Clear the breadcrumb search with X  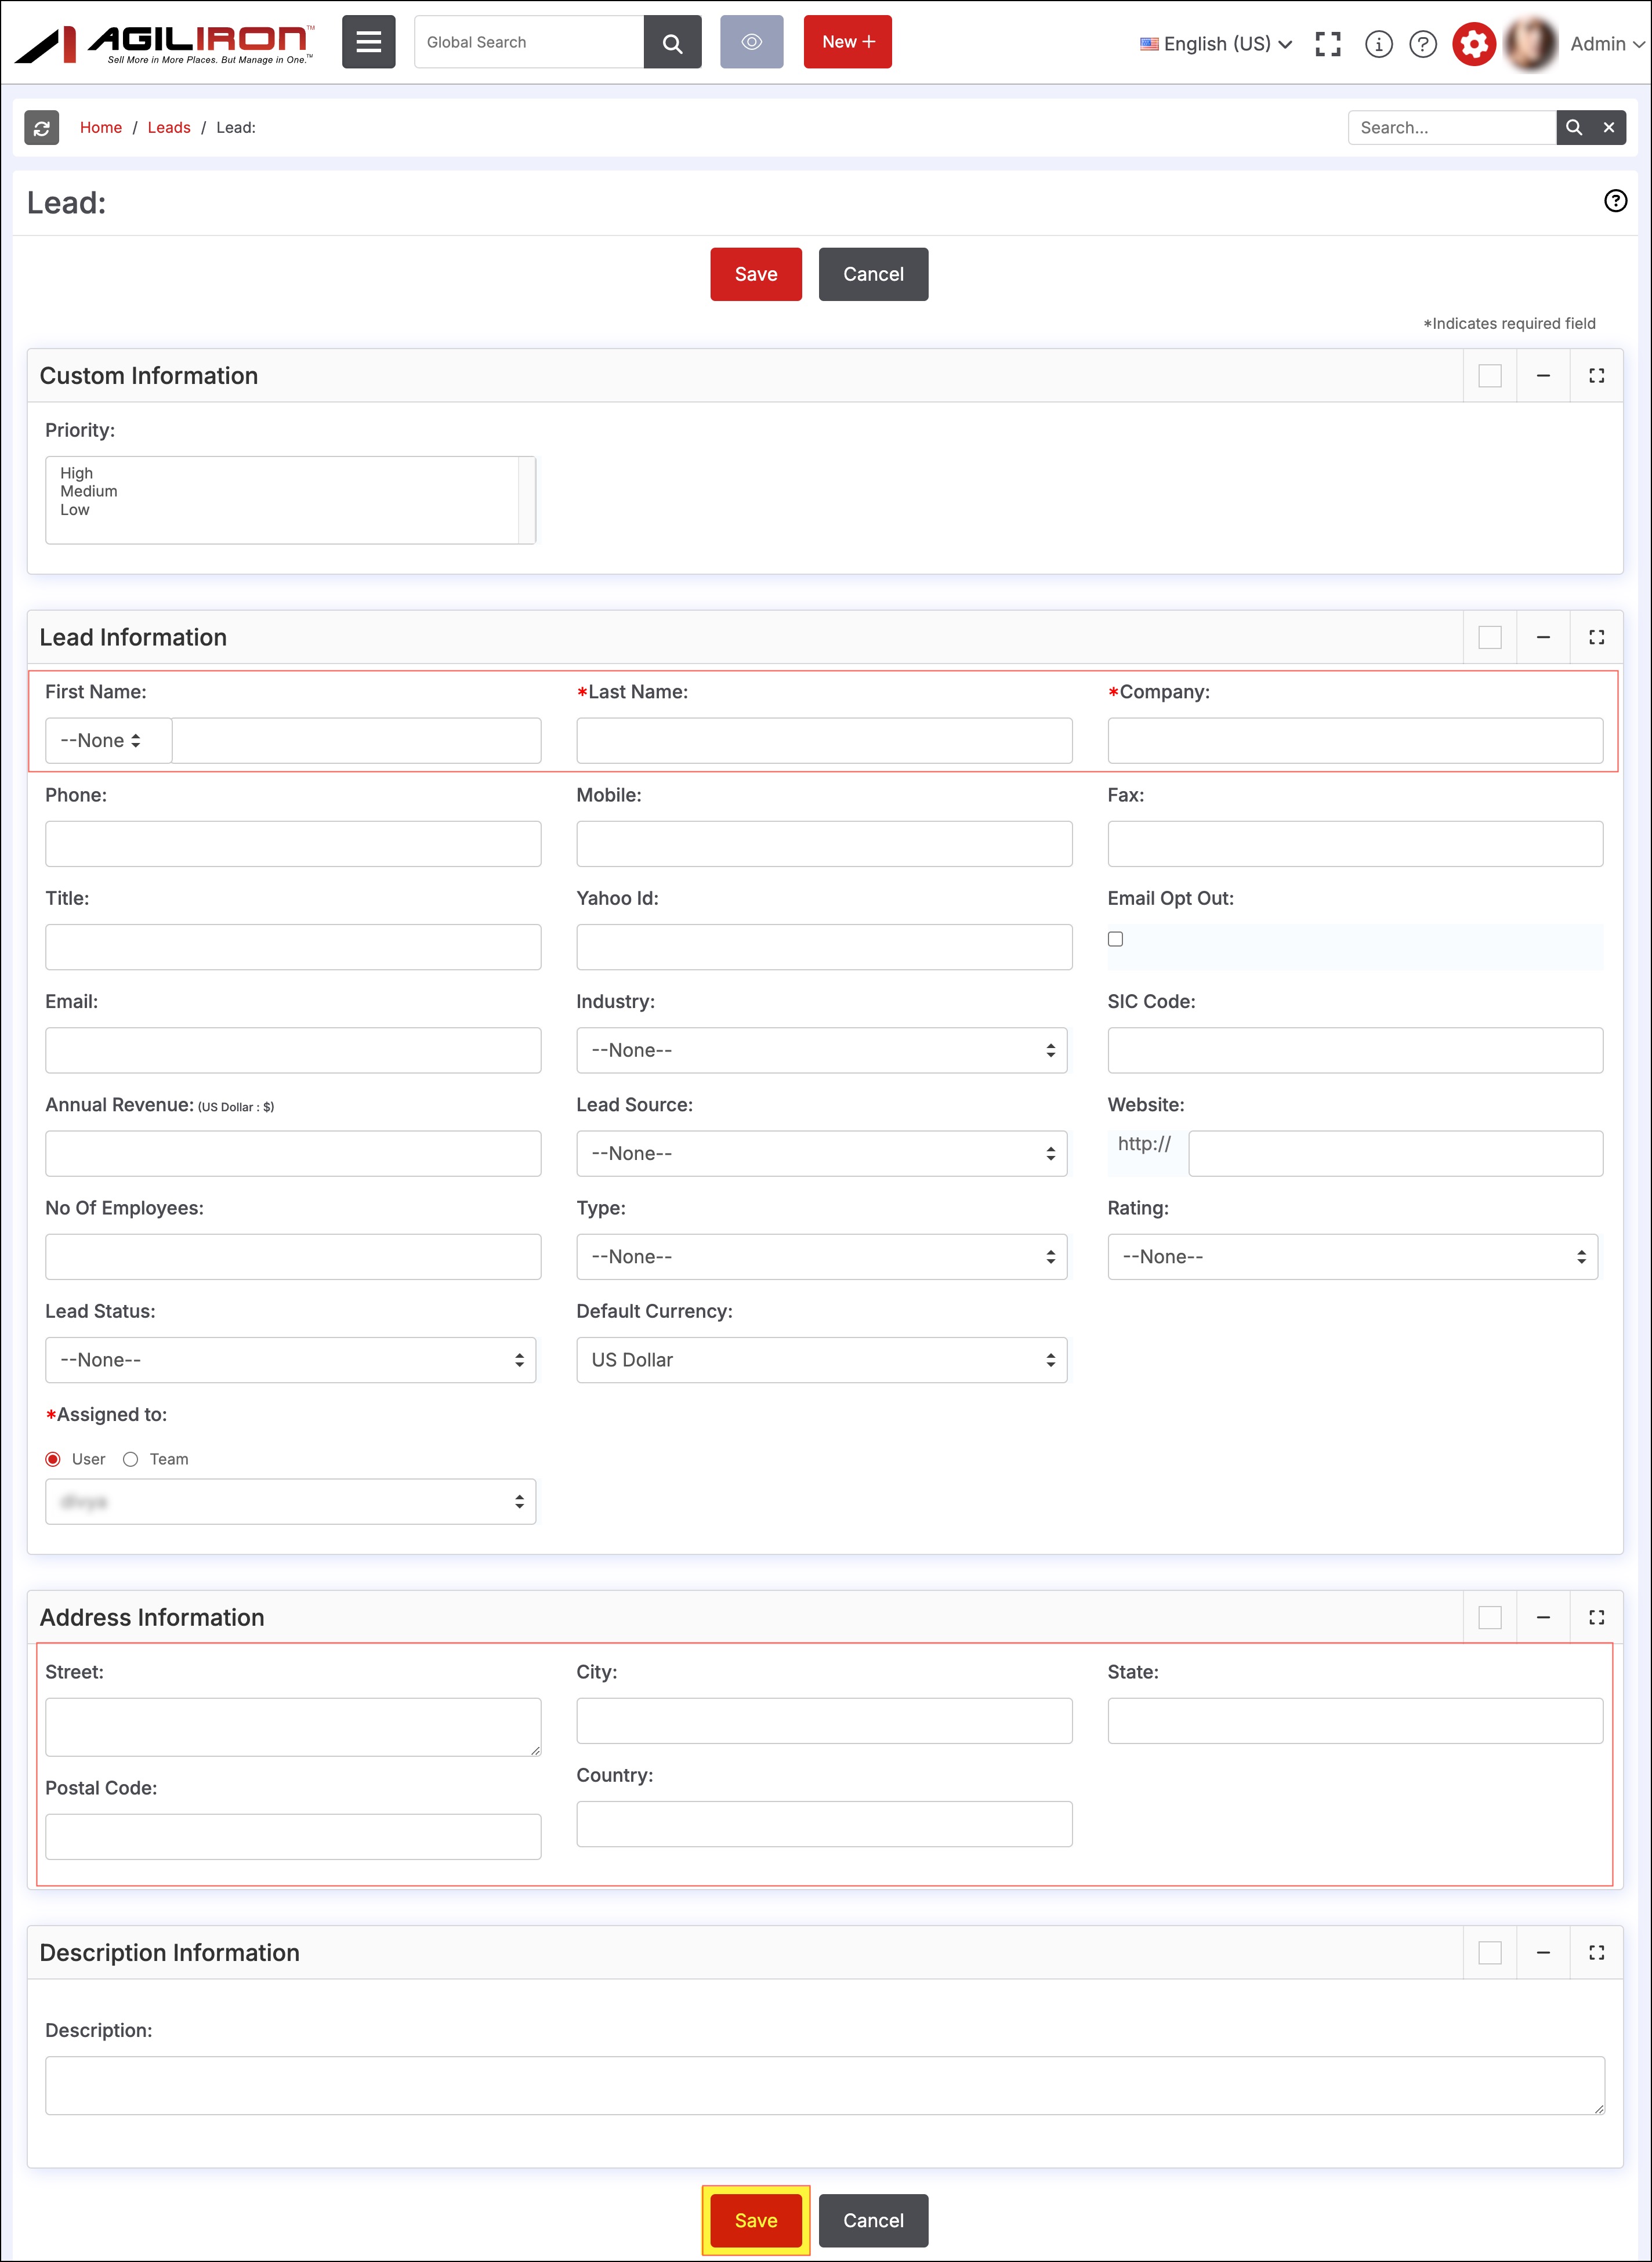[1608, 127]
